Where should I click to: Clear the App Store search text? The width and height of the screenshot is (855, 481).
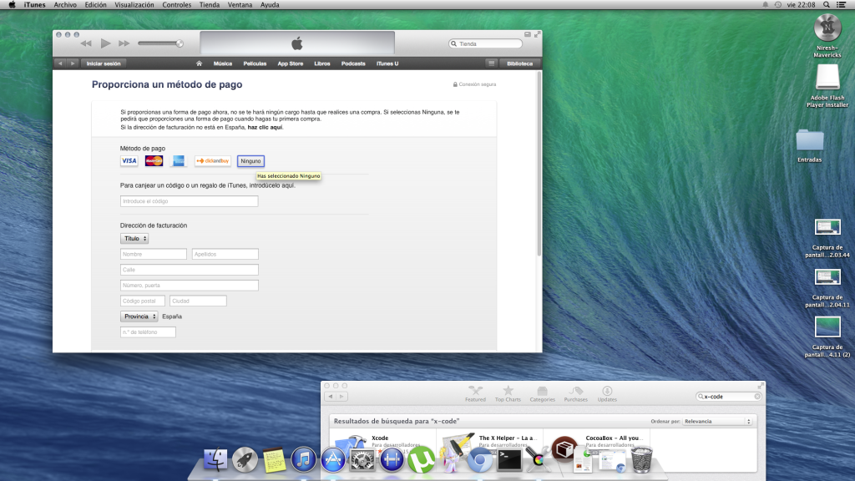click(x=757, y=397)
